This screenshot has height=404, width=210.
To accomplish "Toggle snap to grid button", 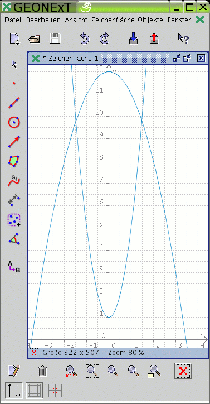I will click(x=55, y=391).
